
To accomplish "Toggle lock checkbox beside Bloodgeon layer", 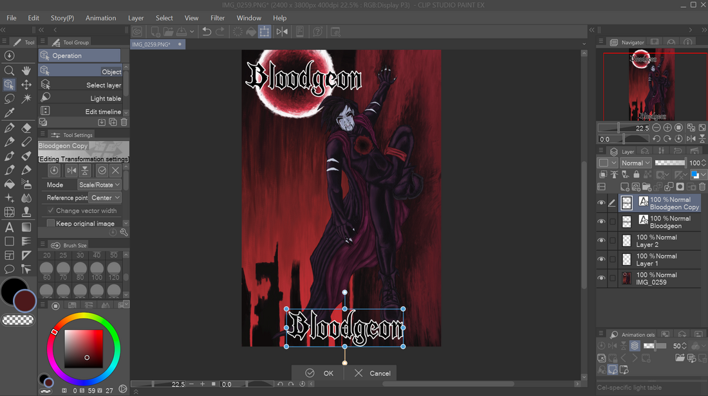I will click(613, 221).
